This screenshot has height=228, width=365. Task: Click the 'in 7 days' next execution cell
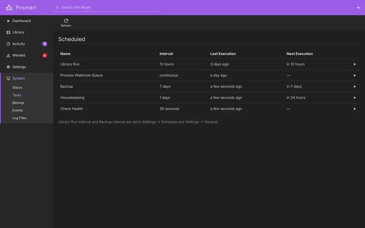pos(294,87)
